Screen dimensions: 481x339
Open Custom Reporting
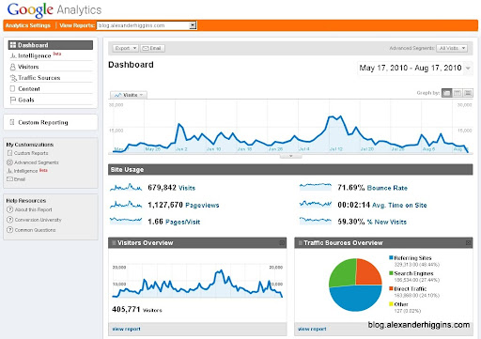pyautogui.click(x=43, y=122)
